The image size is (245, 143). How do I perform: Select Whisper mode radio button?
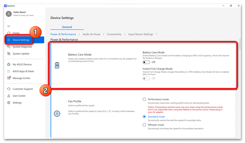(144, 125)
